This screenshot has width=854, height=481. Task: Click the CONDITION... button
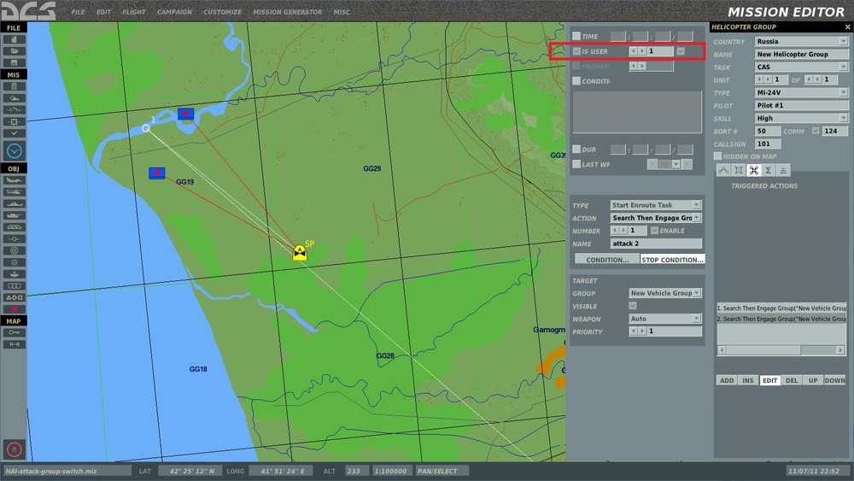click(607, 260)
